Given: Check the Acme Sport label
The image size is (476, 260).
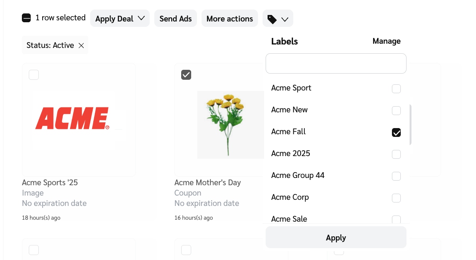Looking at the screenshot, I should click(x=396, y=89).
